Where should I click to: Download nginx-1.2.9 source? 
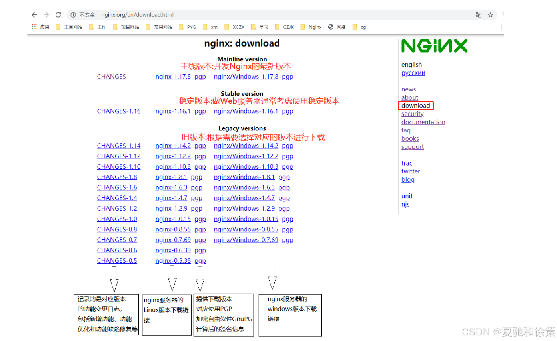171,208
